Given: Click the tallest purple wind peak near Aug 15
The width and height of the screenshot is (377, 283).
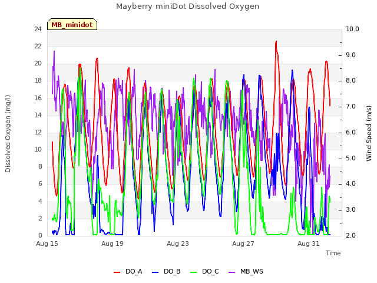Looking at the screenshot, I should tap(54, 51).
